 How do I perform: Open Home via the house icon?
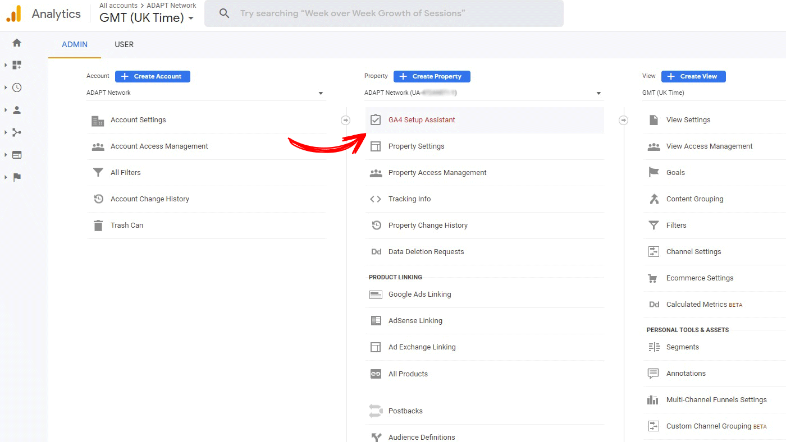click(x=17, y=43)
